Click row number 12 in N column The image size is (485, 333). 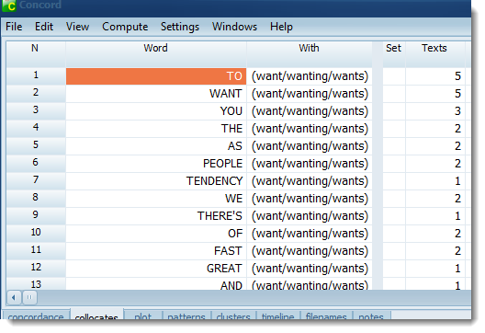click(36, 269)
